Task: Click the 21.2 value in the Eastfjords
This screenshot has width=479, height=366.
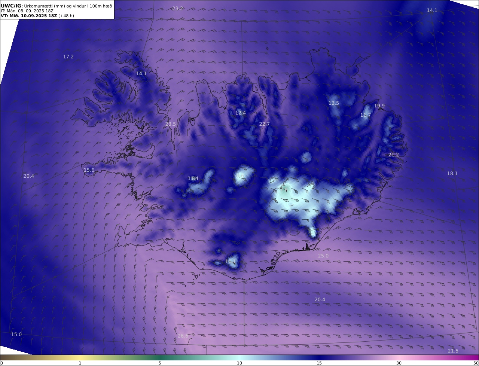Action: tap(394, 155)
